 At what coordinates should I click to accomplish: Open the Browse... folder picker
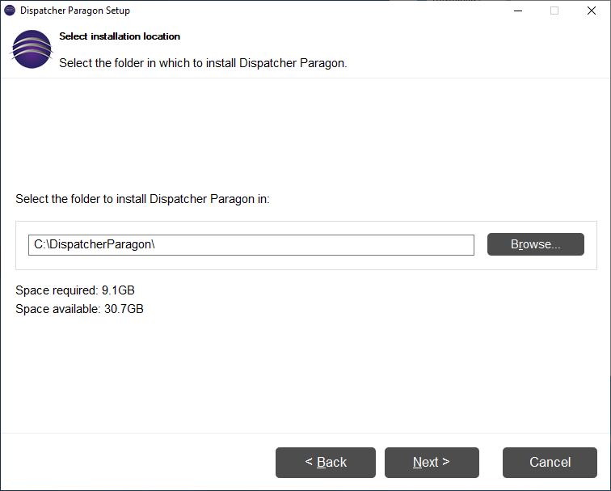(x=535, y=244)
